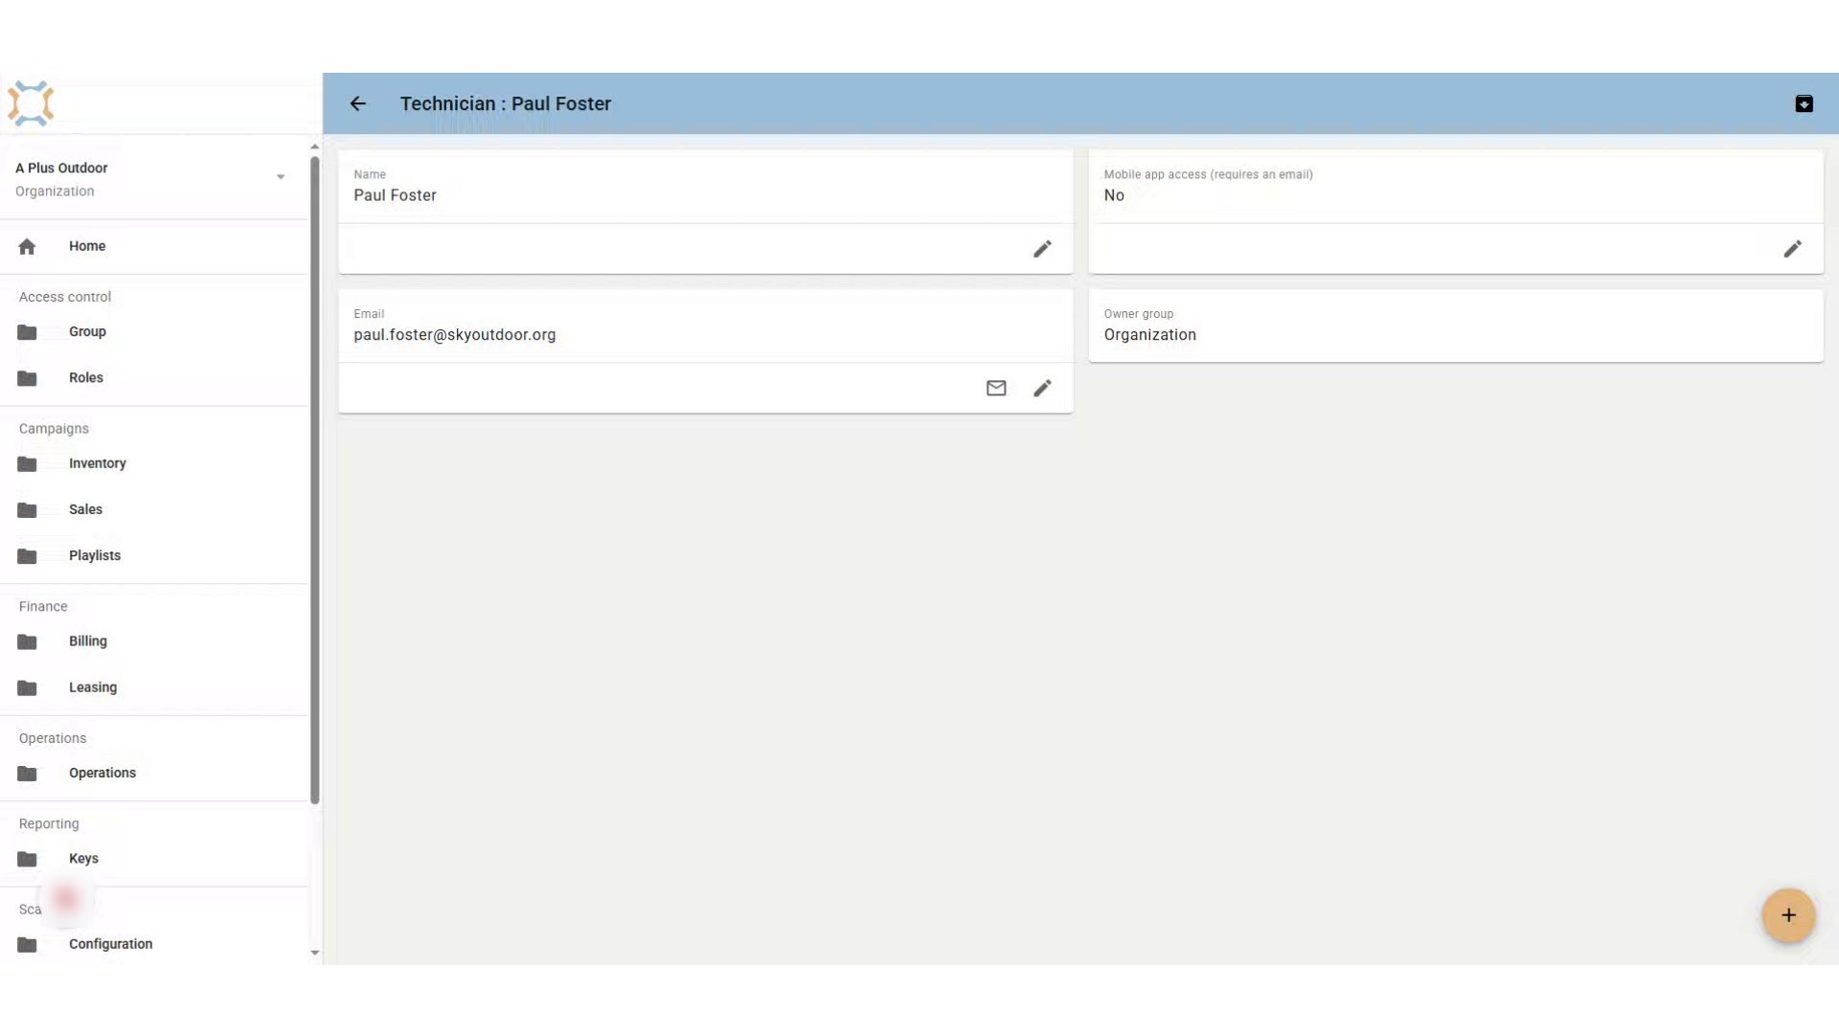Send email using the envelope icon
This screenshot has height=1034, width=1839.
pos(996,388)
